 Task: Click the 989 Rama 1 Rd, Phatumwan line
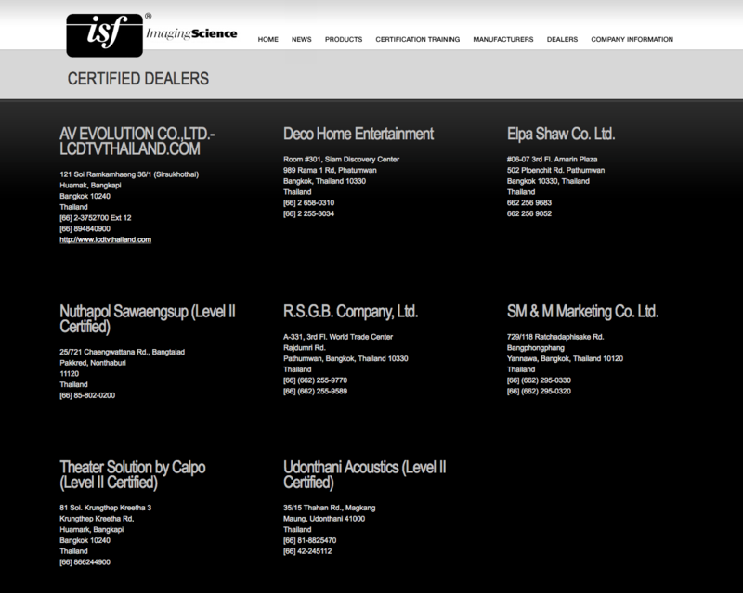coord(330,170)
